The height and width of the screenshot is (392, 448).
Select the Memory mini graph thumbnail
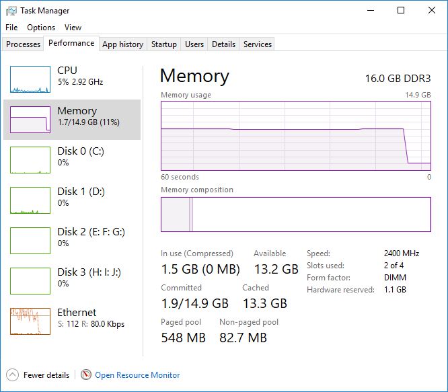tap(30, 120)
